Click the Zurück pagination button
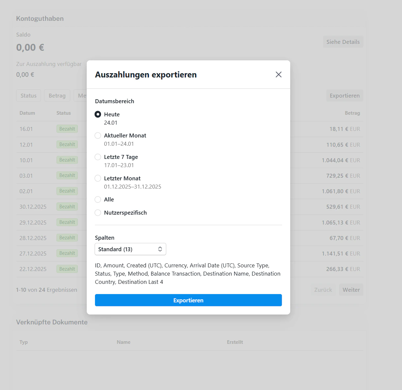 pos(323,290)
